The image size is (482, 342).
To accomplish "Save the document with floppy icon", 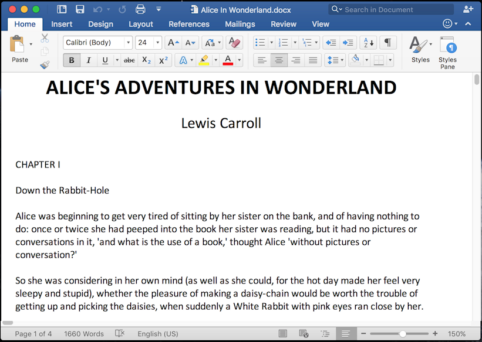I will [80, 9].
